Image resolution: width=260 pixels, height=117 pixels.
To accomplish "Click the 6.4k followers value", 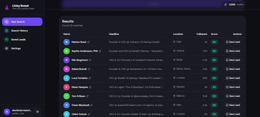I will (x=205, y=96).
